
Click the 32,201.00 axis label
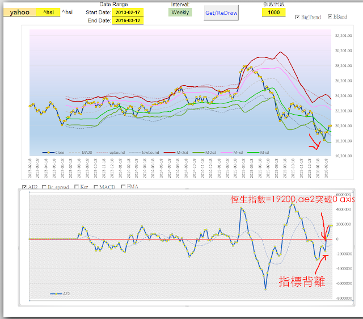(x=343, y=36)
